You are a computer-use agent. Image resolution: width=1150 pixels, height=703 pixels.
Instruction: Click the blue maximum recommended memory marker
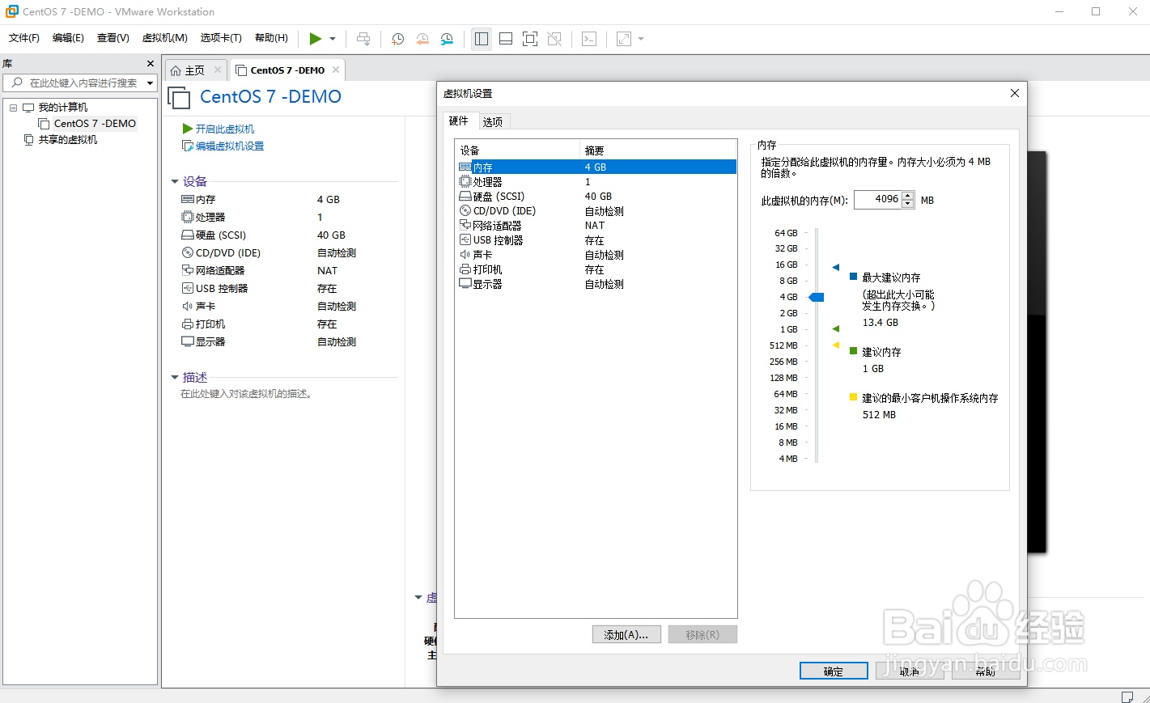tap(836, 267)
